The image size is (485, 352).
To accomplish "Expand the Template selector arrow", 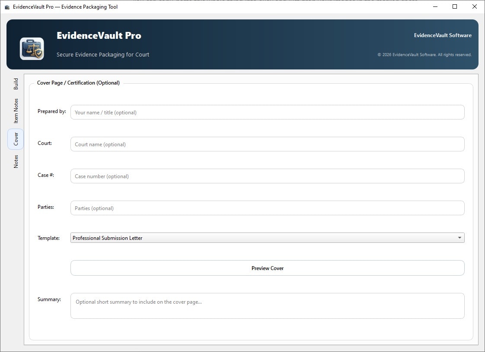I will pos(459,238).
